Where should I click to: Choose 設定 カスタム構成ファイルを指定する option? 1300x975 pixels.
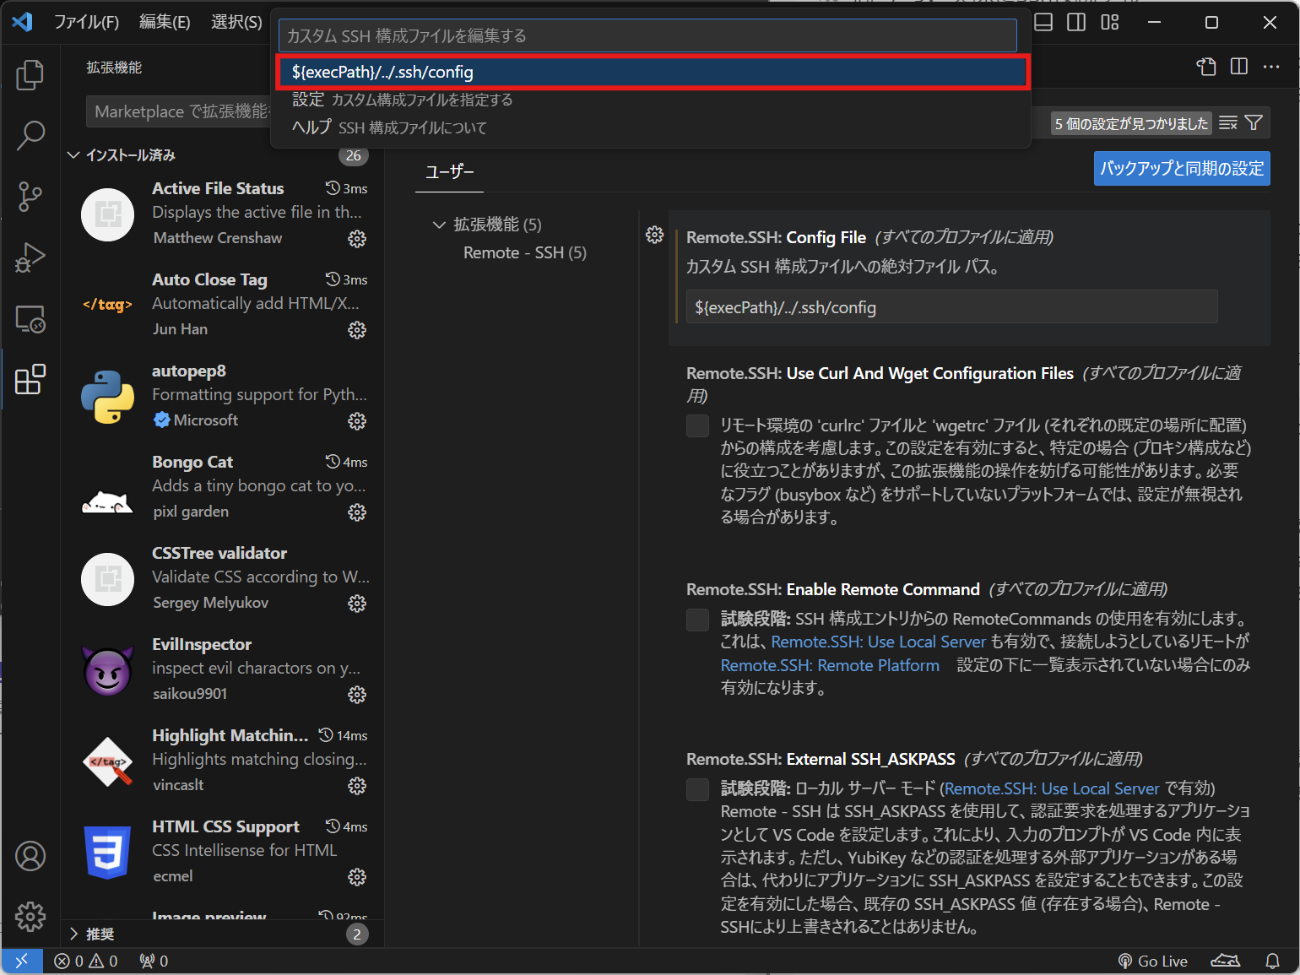(650, 100)
